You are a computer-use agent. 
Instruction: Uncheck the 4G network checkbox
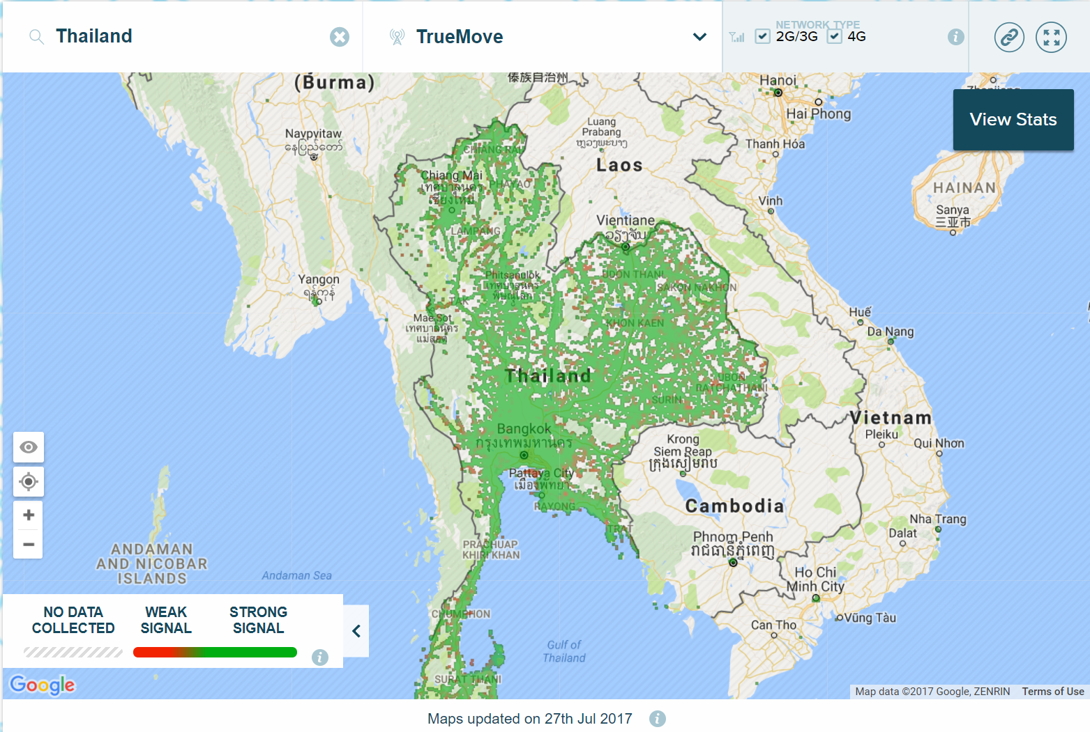click(x=834, y=36)
